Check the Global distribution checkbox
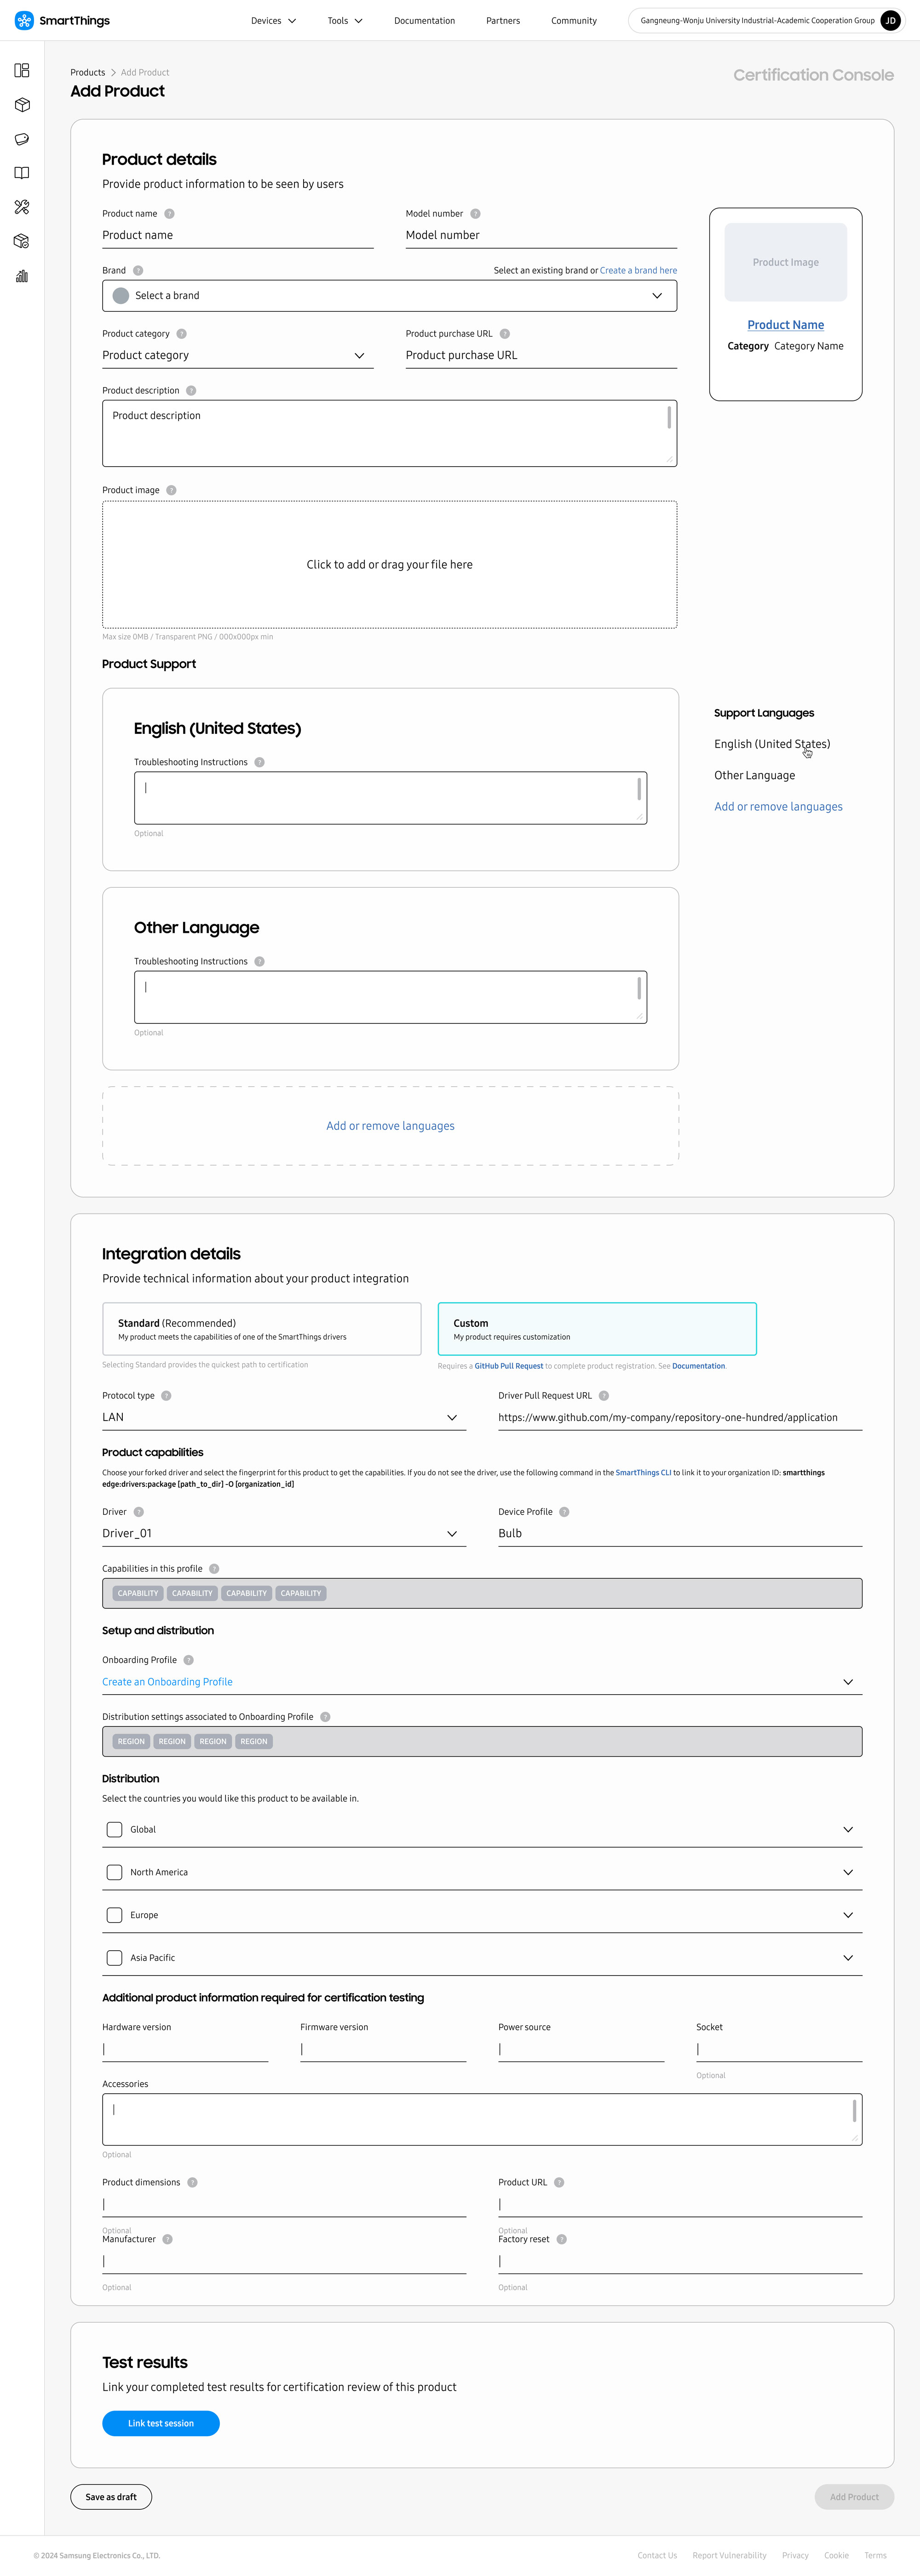This screenshot has height=2576, width=920. (x=114, y=1829)
